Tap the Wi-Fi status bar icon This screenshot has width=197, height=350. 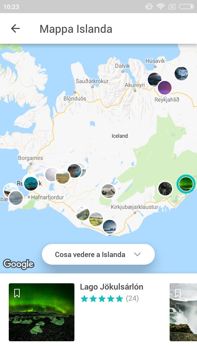pyautogui.click(x=161, y=7)
